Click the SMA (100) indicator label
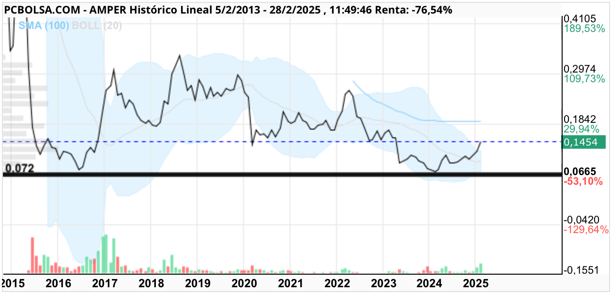This screenshot has height=294, width=612. [x=44, y=26]
